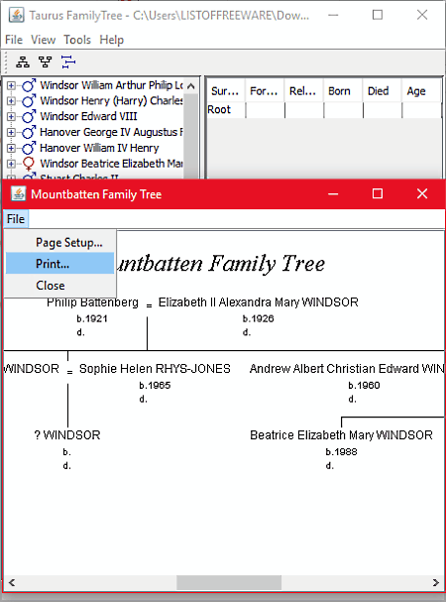Choose Print... from the File menu
The image size is (446, 602).
tap(59, 264)
